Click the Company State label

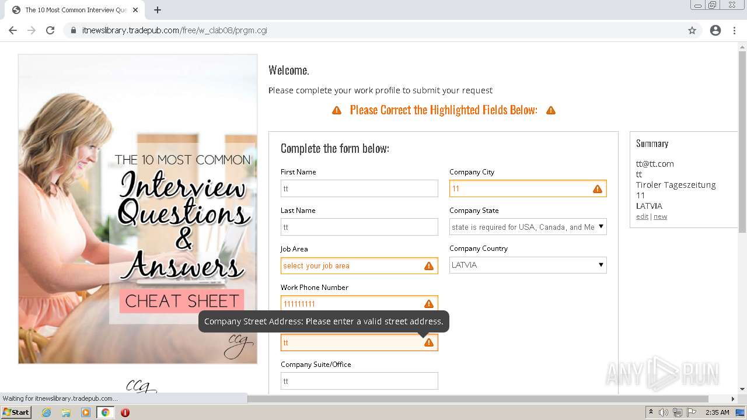click(474, 211)
